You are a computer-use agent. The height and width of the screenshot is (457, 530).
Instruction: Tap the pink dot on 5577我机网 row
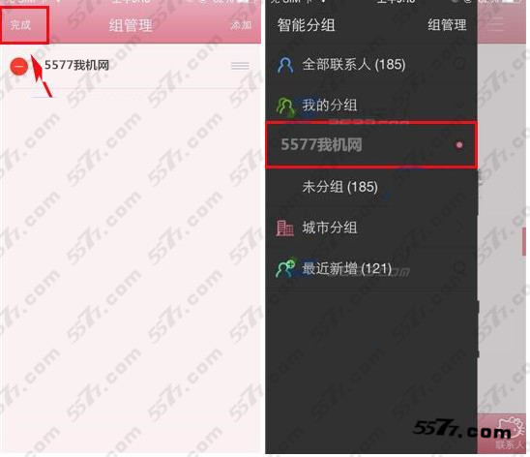click(459, 145)
